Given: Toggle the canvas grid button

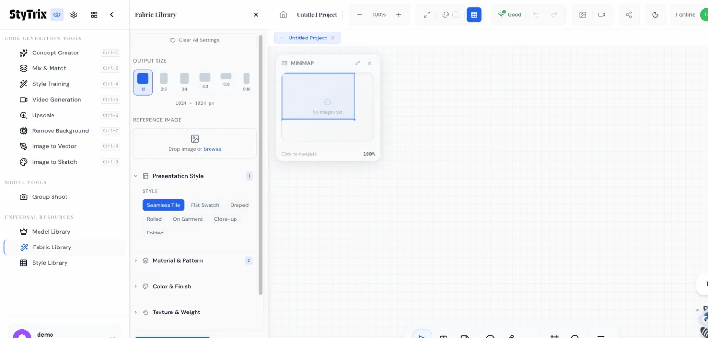Looking at the screenshot, I should coord(474,15).
